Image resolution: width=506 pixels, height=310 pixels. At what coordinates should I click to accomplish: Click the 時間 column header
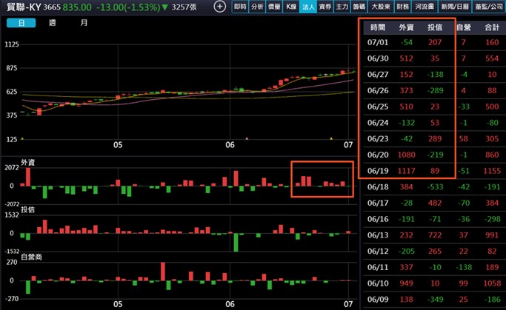(x=378, y=27)
